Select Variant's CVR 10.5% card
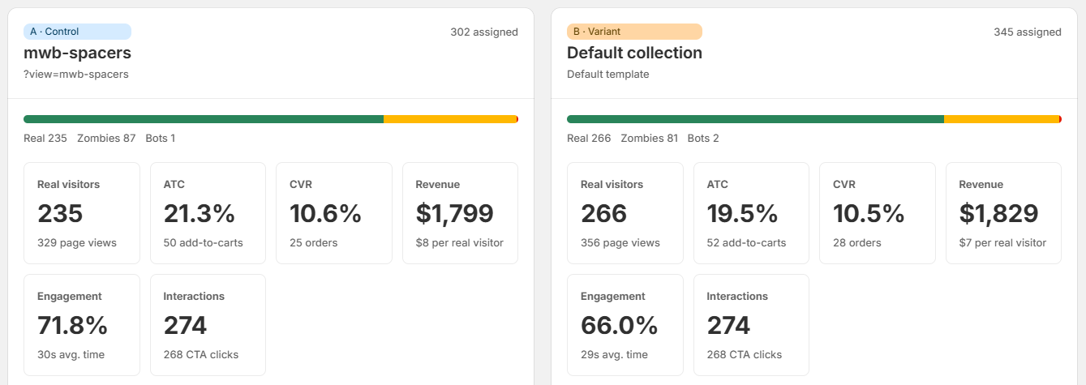The width and height of the screenshot is (1086, 385). coord(878,213)
